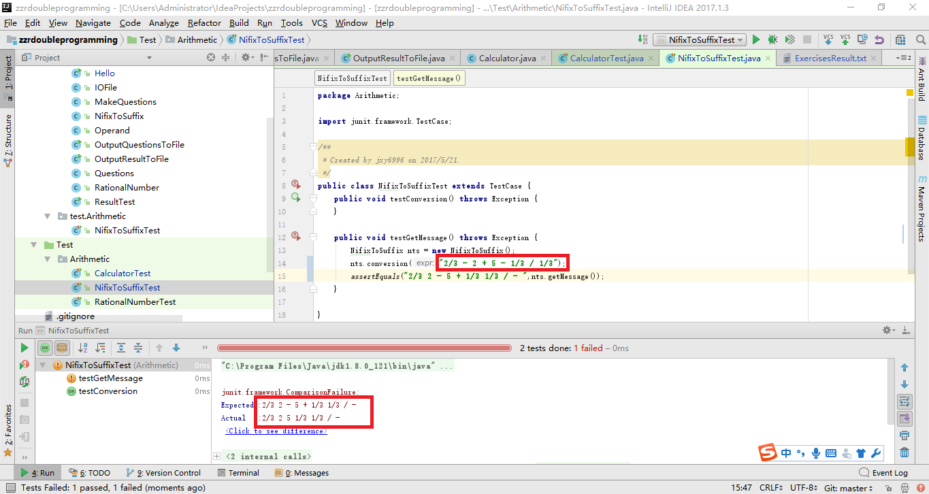Click Git: master branch widget
929x494 pixels.
point(849,488)
